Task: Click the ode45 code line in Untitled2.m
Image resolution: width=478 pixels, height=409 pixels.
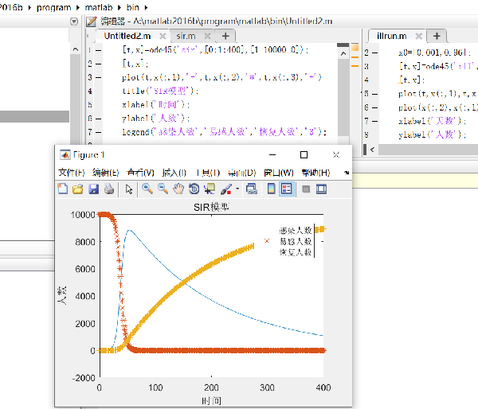Action: (215, 49)
